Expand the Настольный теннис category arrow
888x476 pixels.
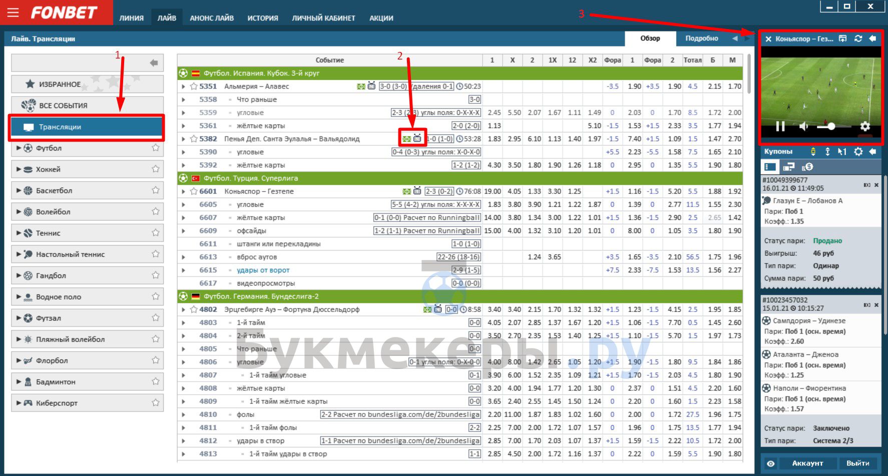click(19, 254)
